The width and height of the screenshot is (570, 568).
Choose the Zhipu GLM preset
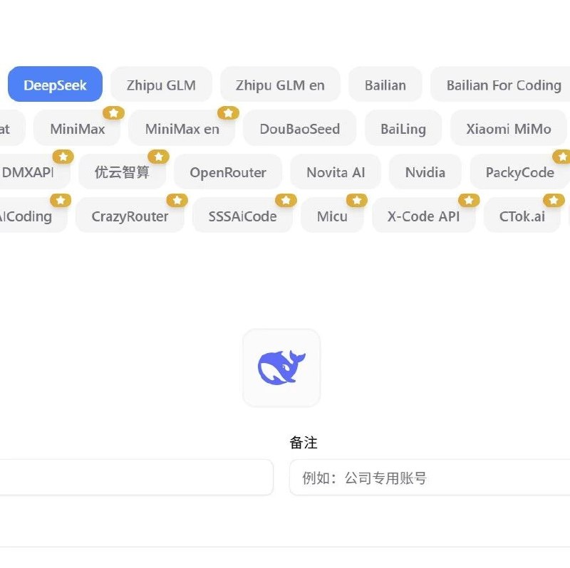161,84
